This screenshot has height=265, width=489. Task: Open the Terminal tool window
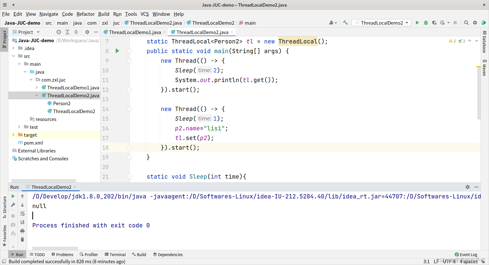point(115,254)
